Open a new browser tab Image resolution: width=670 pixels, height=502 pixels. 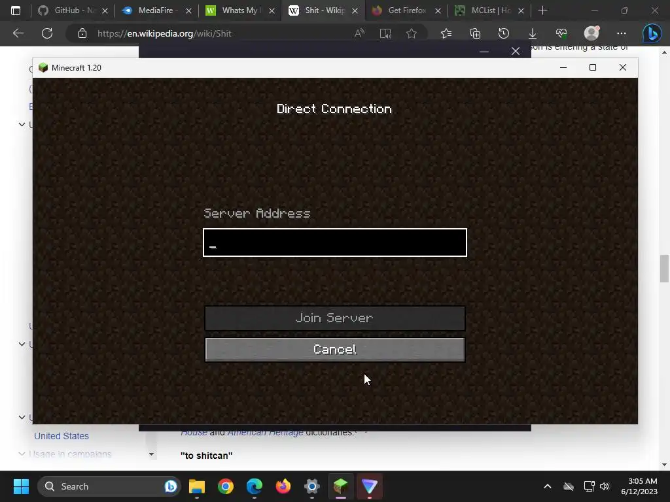point(542,10)
